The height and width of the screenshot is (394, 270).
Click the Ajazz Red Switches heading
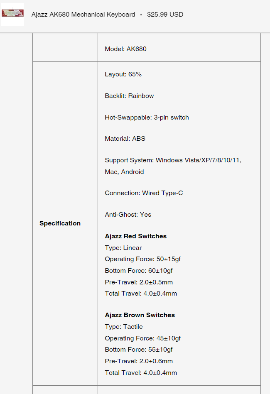coord(135,236)
